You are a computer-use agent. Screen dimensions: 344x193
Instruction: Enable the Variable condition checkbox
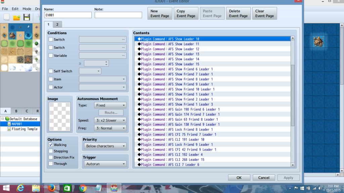[51, 55]
